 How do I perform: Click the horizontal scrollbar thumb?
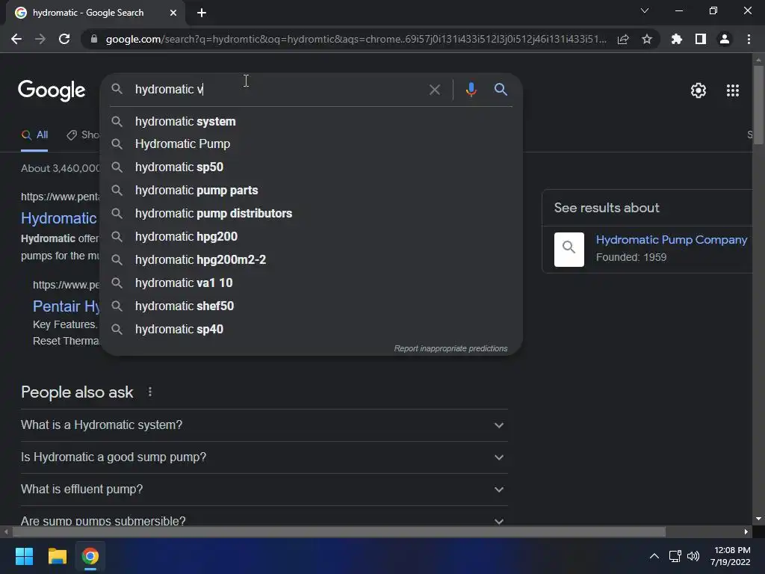(x=338, y=531)
